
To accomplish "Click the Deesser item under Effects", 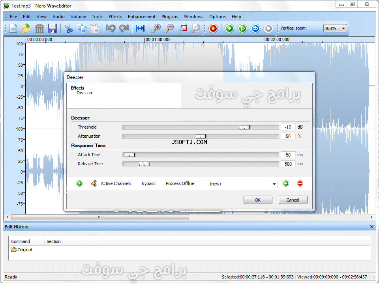I will (84, 93).
